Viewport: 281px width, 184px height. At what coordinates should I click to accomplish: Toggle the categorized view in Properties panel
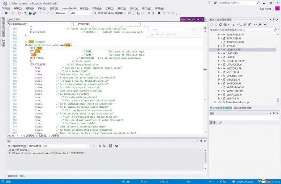tap(211, 122)
